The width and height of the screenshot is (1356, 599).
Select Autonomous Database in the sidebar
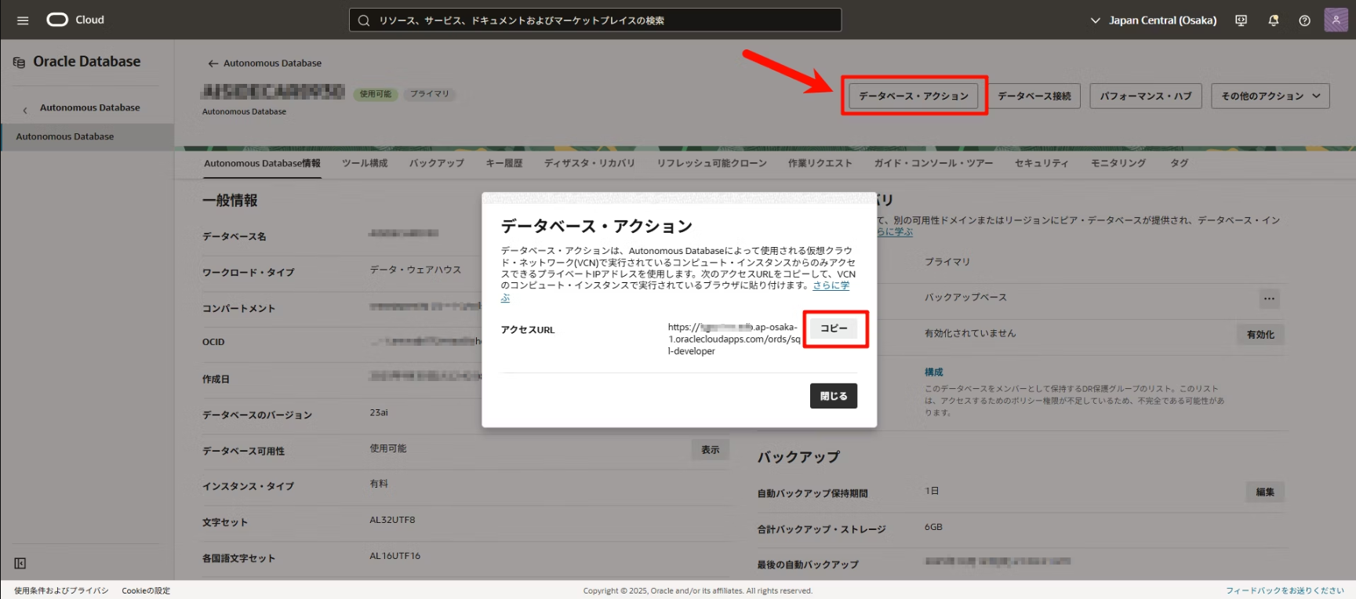(87, 136)
